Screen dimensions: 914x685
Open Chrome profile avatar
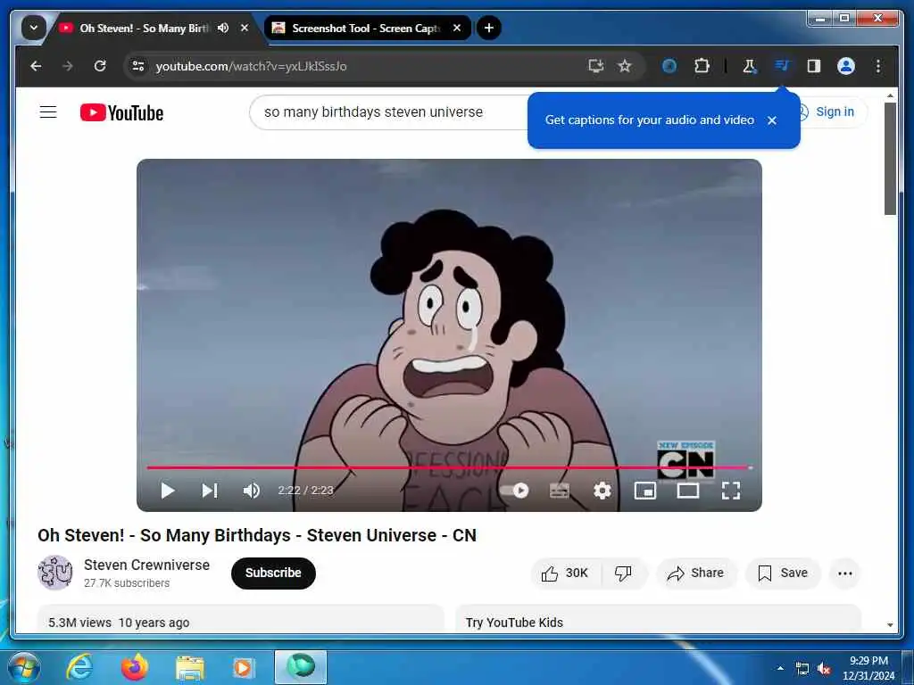point(846,66)
